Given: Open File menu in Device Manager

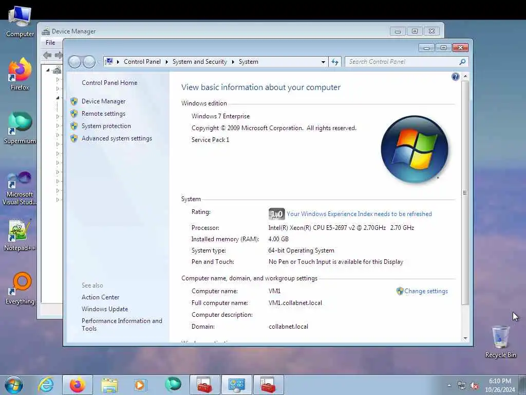Looking at the screenshot, I should 50,43.
